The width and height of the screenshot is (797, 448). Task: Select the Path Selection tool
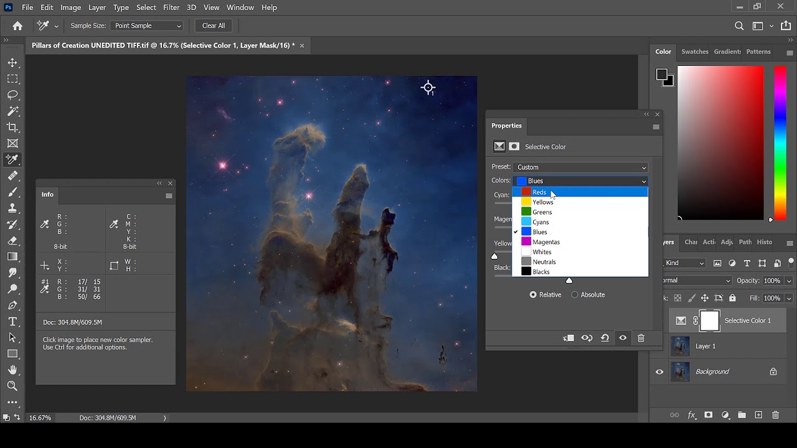pos(12,338)
